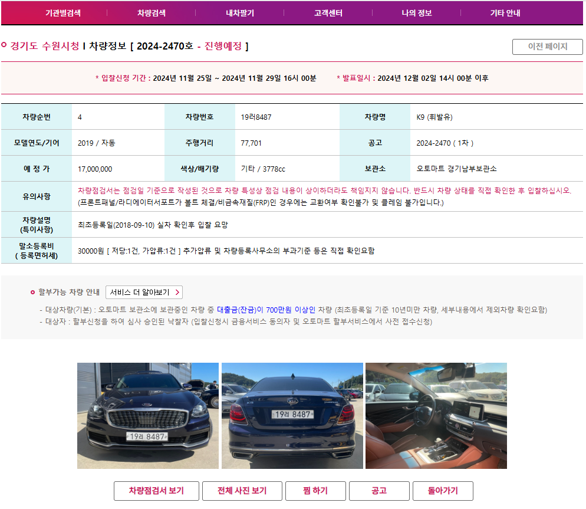The image size is (586, 509).
Task: Click 돌아가기 button
Action: (443, 491)
